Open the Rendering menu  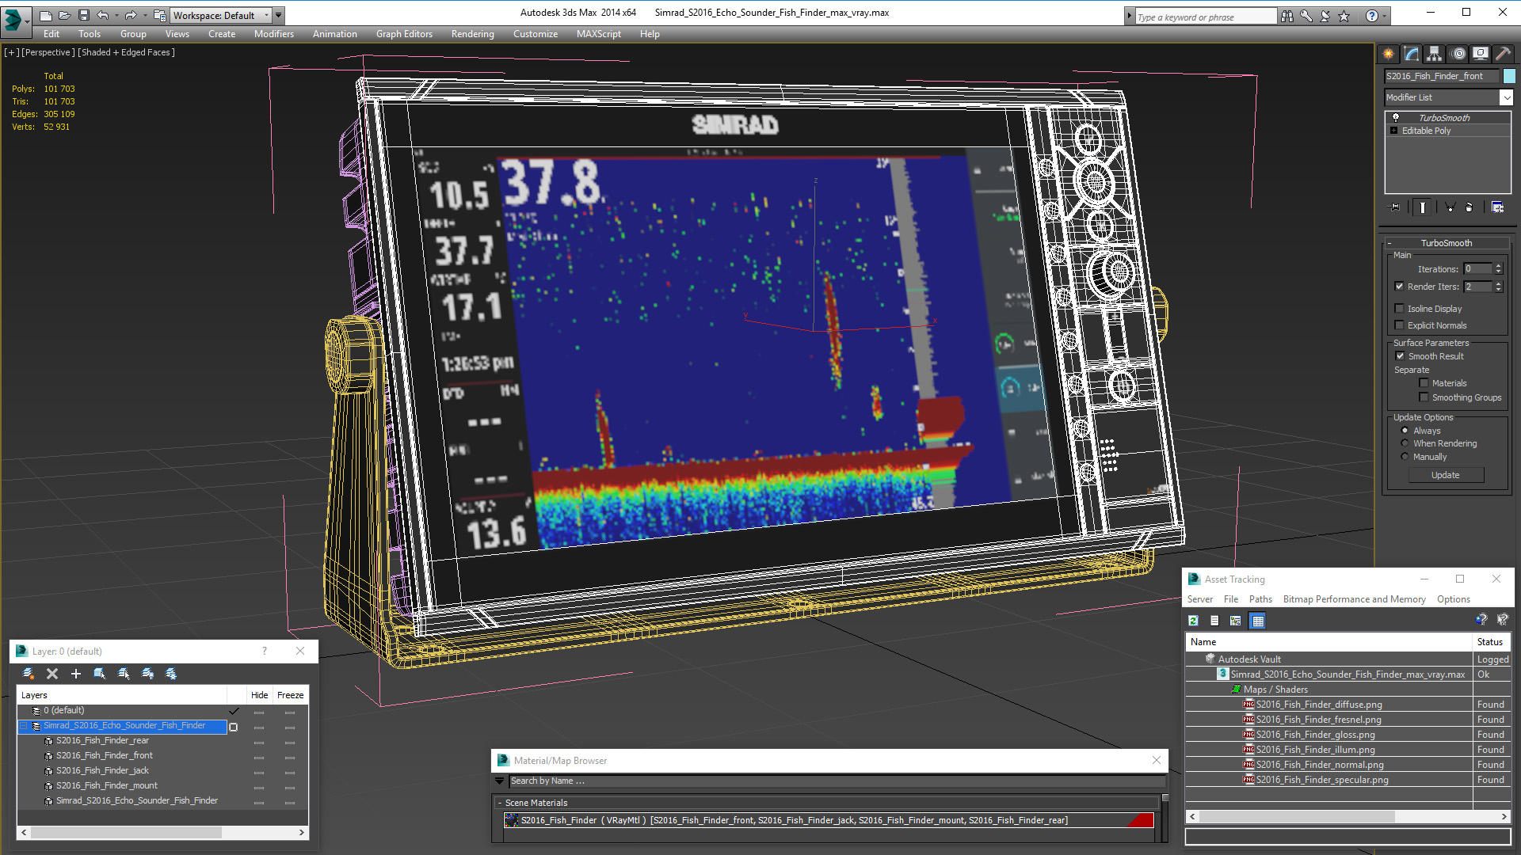[x=472, y=34]
